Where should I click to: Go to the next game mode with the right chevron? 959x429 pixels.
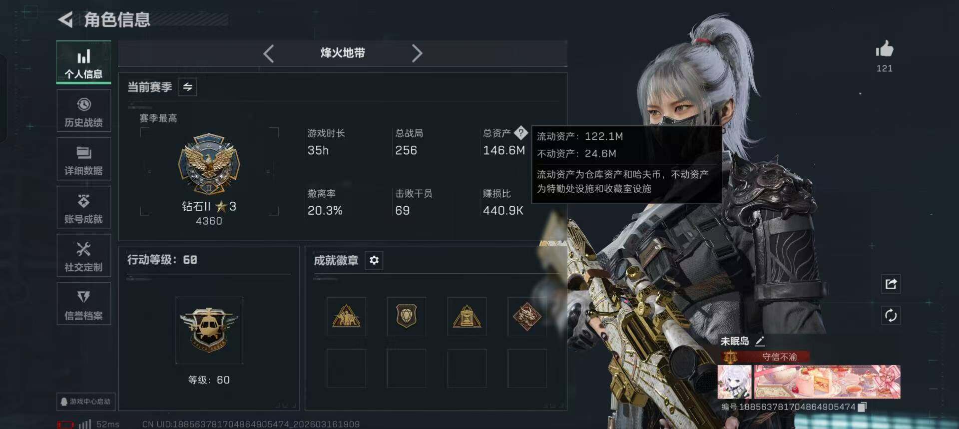[417, 53]
